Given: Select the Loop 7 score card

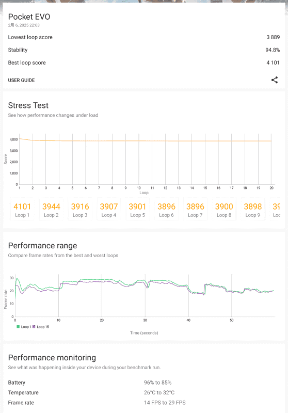Looking at the screenshot, I should pyautogui.click(x=195, y=209).
